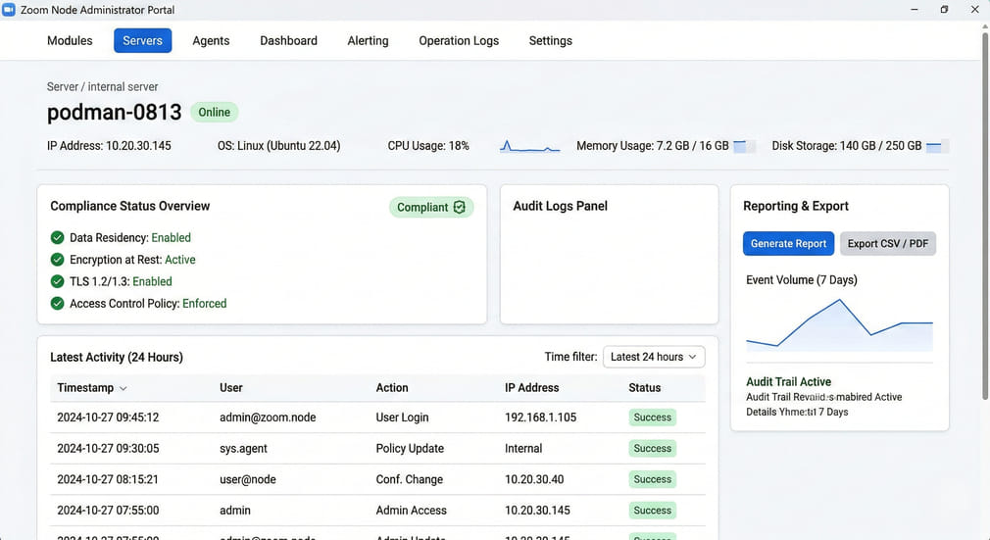Open the Latest 24 hours time filter dropdown
Viewport: 990px width, 540px height.
[x=654, y=357]
